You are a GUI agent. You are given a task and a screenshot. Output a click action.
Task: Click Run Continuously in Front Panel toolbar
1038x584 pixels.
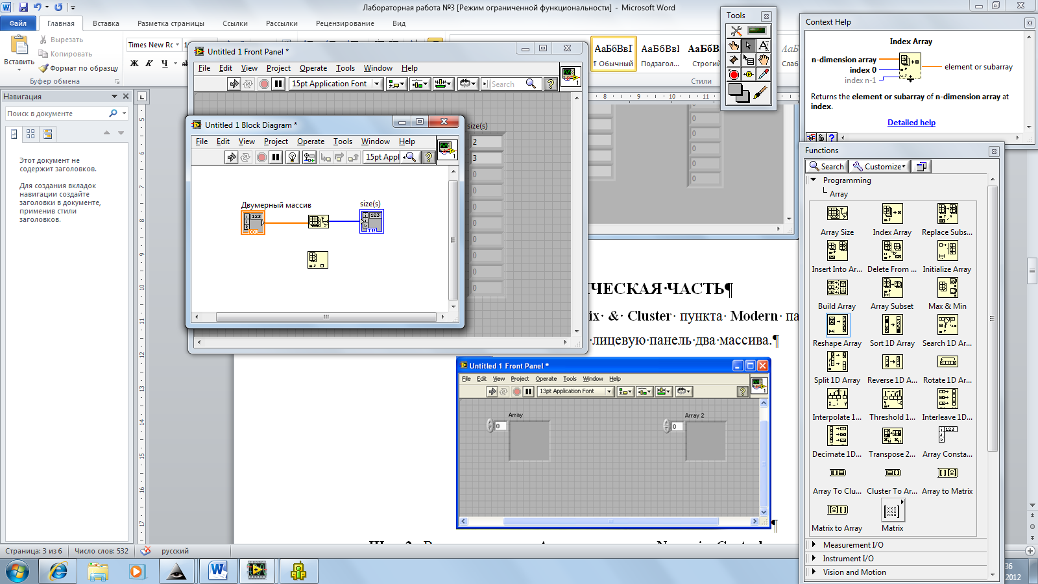pyautogui.click(x=248, y=84)
